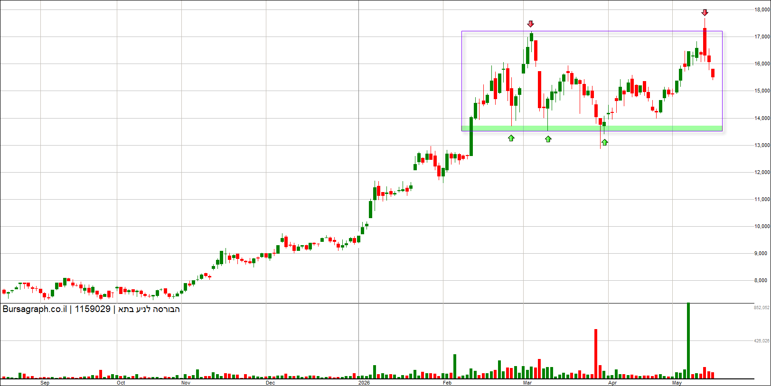Click the 14,000 price axis label
This screenshot has width=771, height=386.
tap(762, 118)
